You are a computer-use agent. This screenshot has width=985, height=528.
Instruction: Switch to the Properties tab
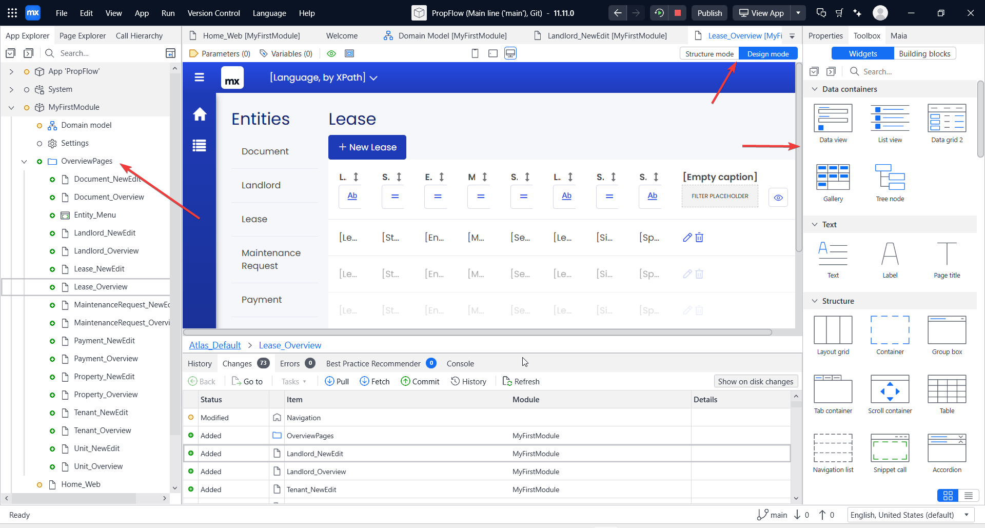pyautogui.click(x=825, y=35)
